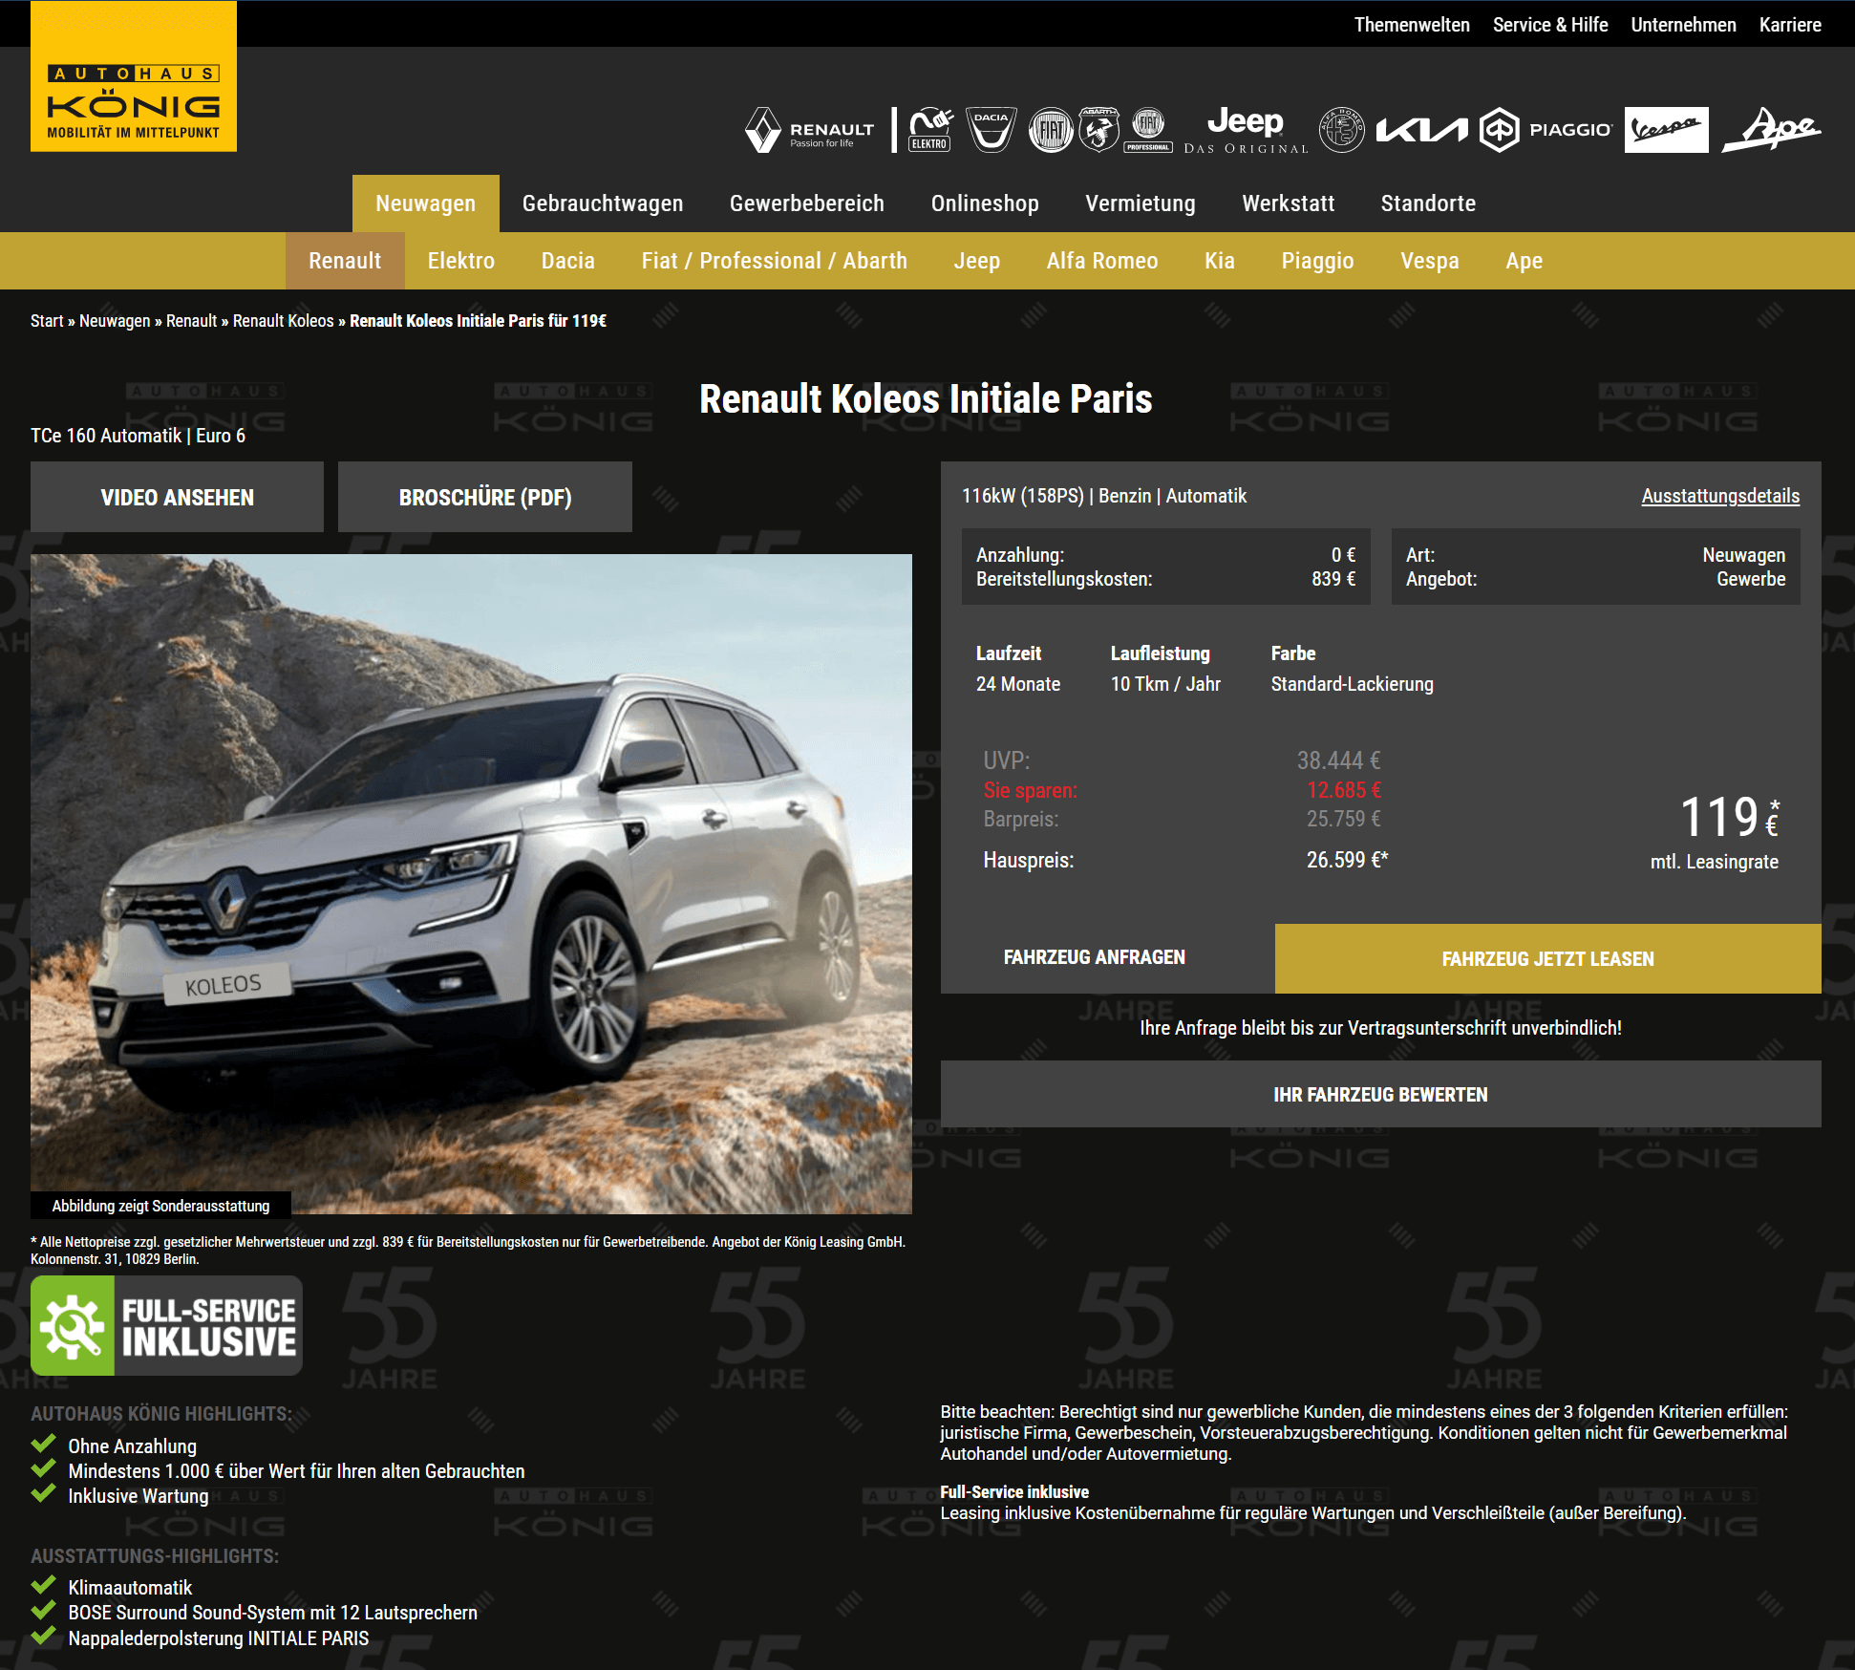
Task: Click Fahrzeug anfragen button
Action: 1095,957
